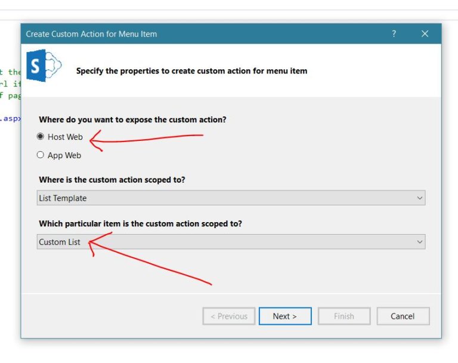Close the Create Custom Action dialog
The height and width of the screenshot is (363, 458).
click(425, 33)
